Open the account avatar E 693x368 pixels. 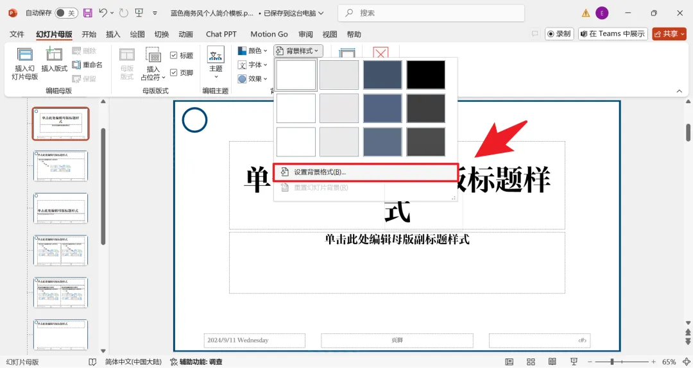coord(602,13)
